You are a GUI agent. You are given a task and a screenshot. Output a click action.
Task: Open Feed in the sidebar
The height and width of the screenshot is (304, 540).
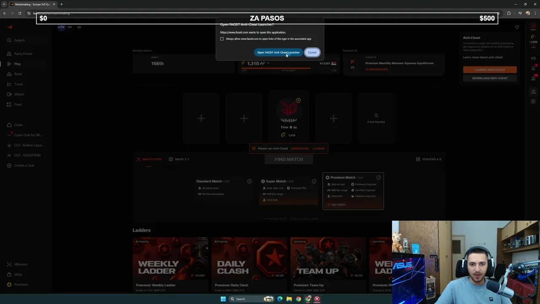pyautogui.click(x=14, y=104)
